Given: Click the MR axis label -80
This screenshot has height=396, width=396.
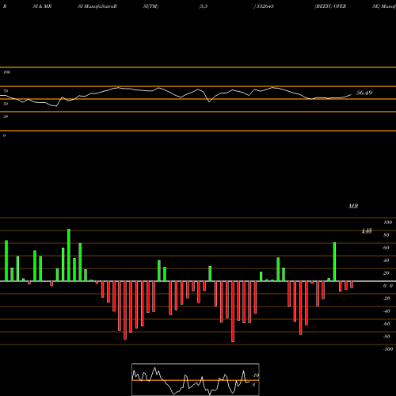Looking at the screenshot, I should 386,337.
